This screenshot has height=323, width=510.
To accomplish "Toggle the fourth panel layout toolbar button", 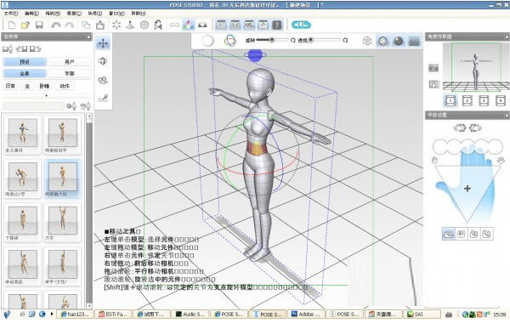I will [263, 25].
